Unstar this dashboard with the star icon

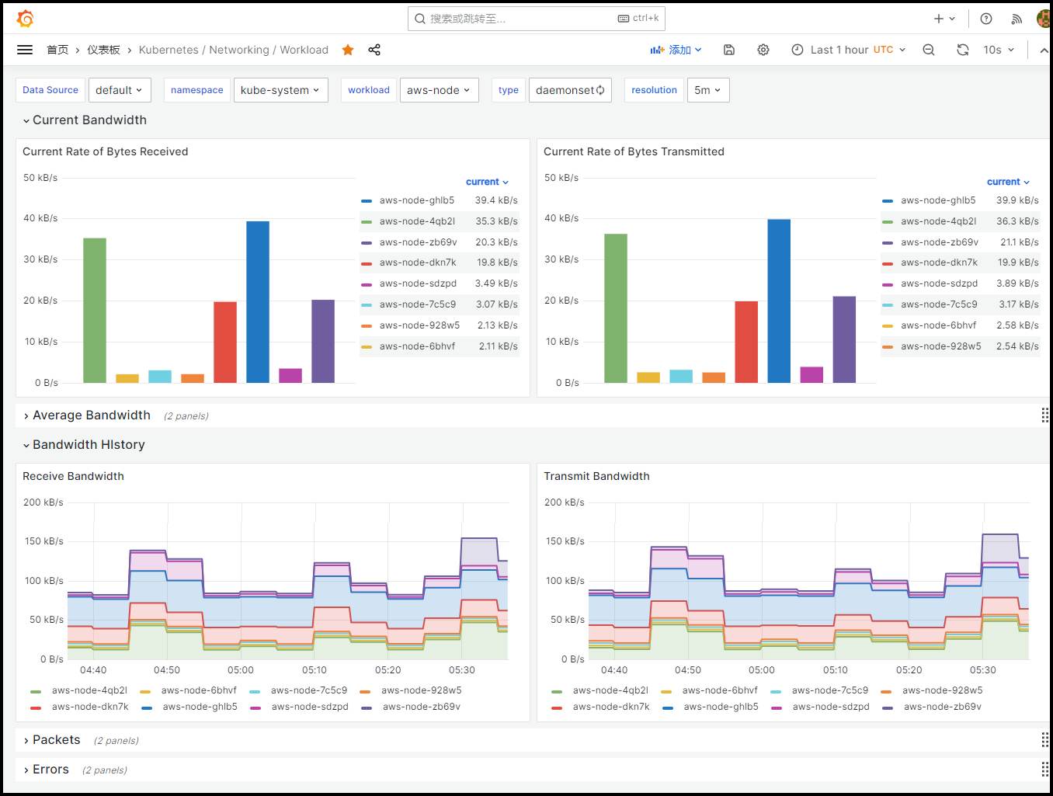click(x=348, y=50)
